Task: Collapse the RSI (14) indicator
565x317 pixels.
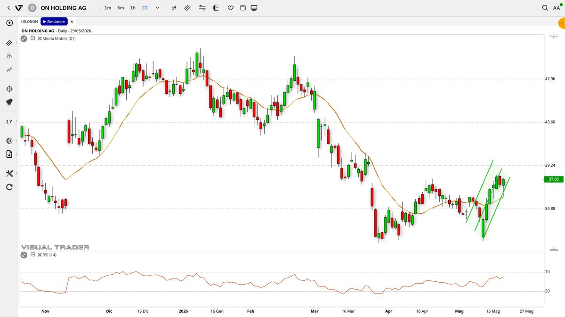Action: click(32, 255)
